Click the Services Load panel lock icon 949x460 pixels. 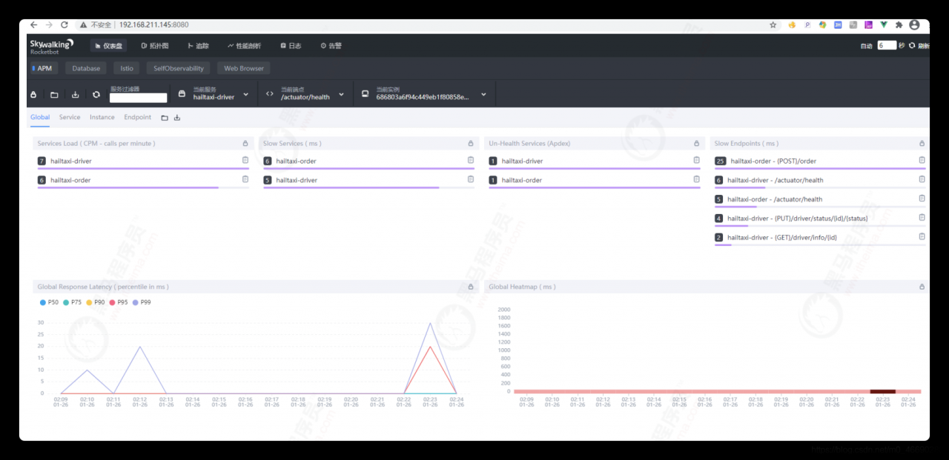pos(245,143)
